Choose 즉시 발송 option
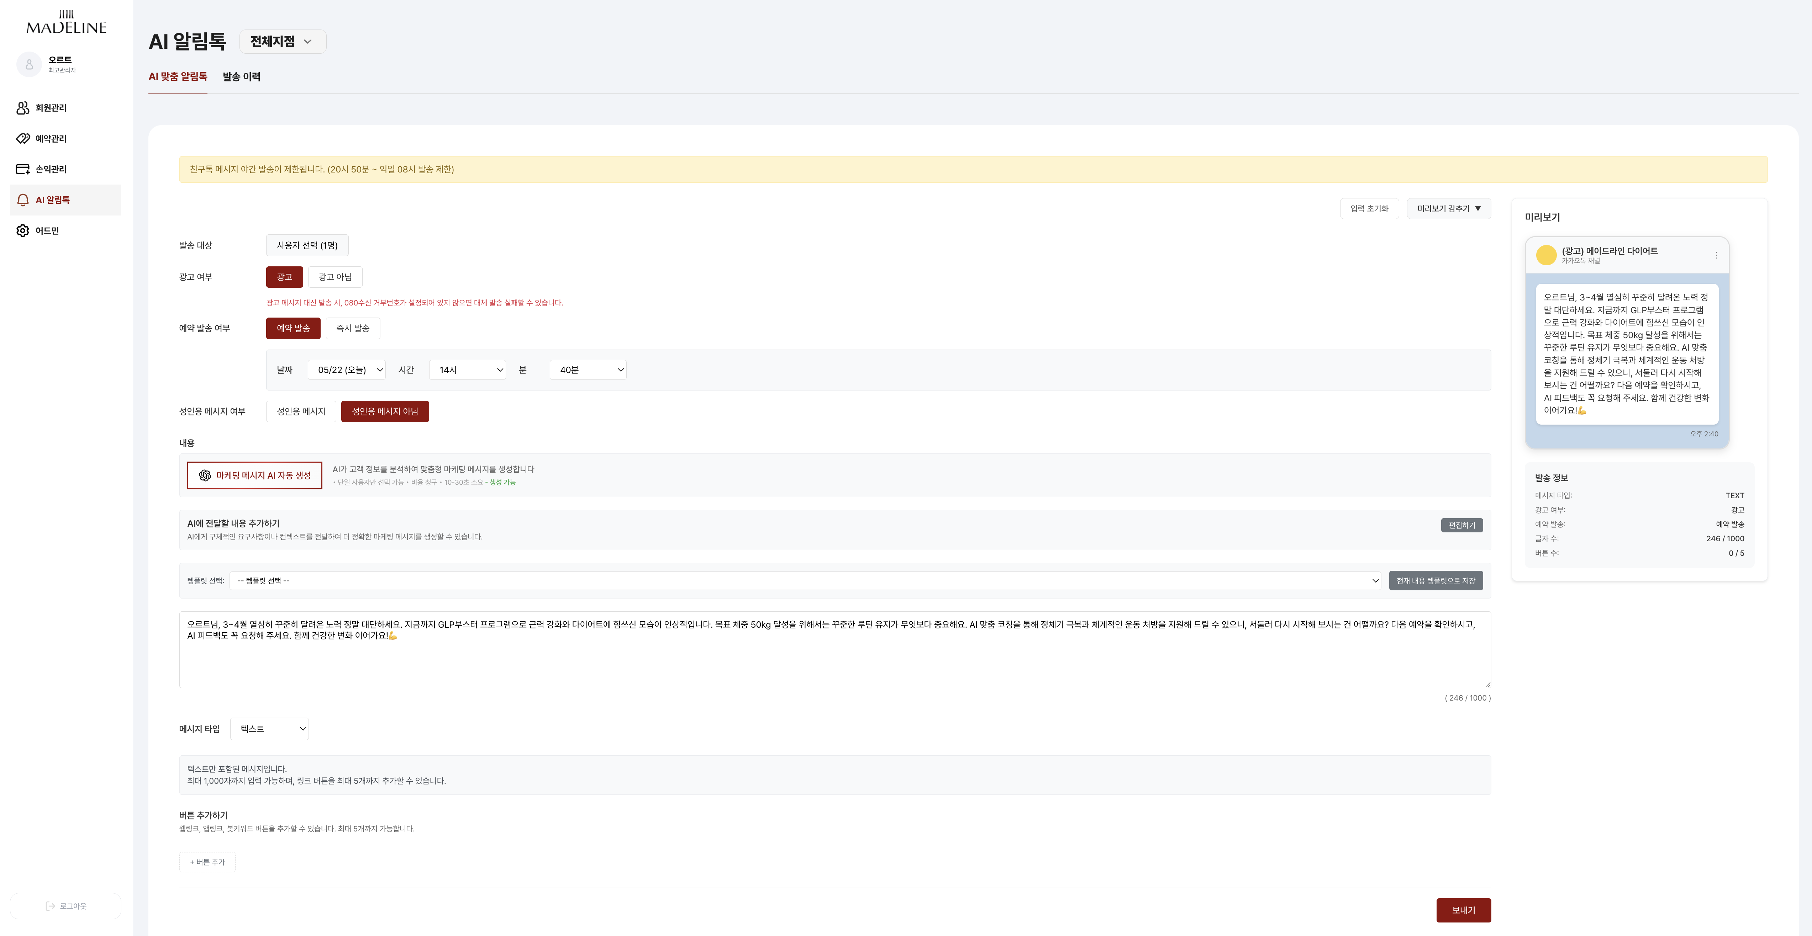The image size is (1812, 936). coord(352,328)
